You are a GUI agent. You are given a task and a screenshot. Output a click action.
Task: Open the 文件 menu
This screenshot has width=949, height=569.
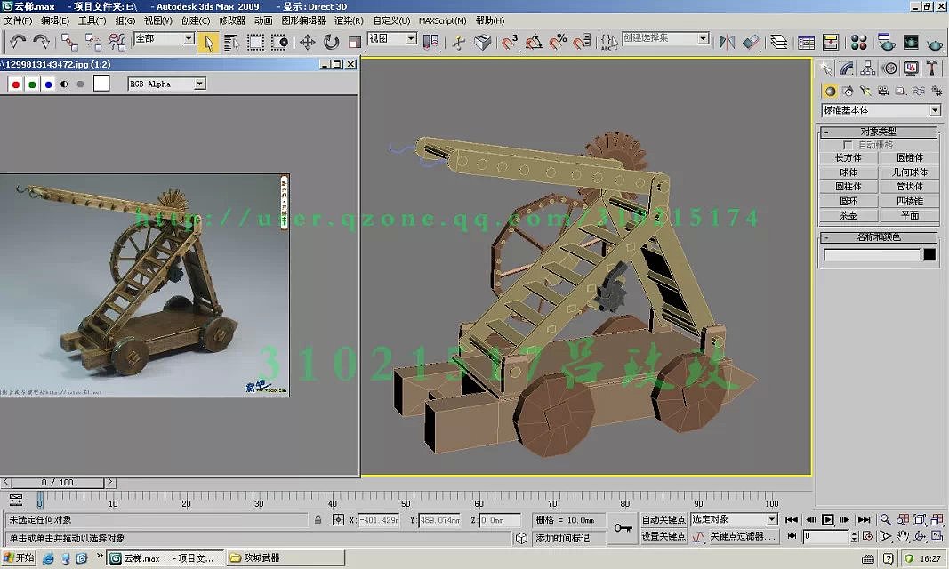pos(17,20)
